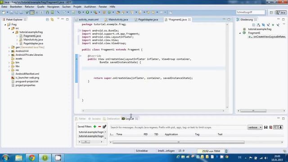Expand the Android 4.4 library node
Viewport: 288px width, 162px height.
click(9, 51)
